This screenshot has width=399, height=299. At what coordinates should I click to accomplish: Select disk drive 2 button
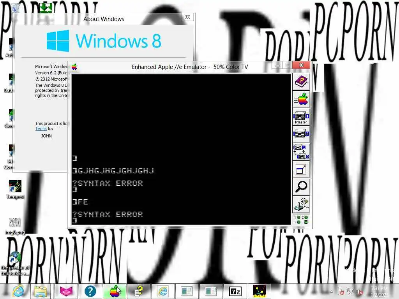pyautogui.click(x=301, y=134)
